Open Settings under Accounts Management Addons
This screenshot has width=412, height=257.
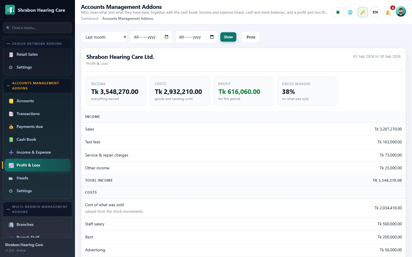(x=37, y=191)
